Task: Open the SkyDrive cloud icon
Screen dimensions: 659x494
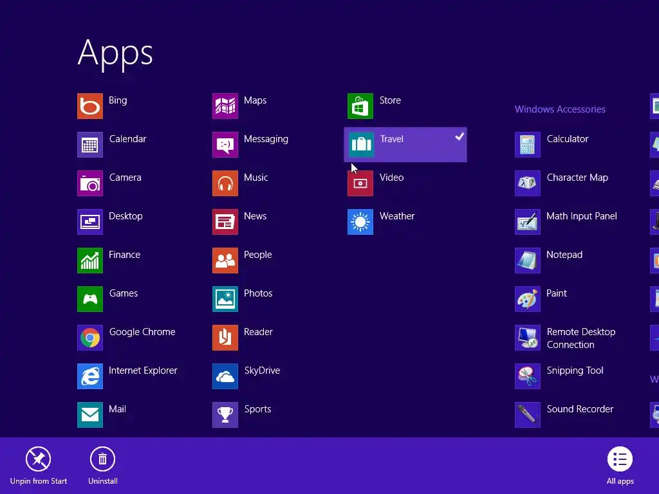Action: click(225, 376)
